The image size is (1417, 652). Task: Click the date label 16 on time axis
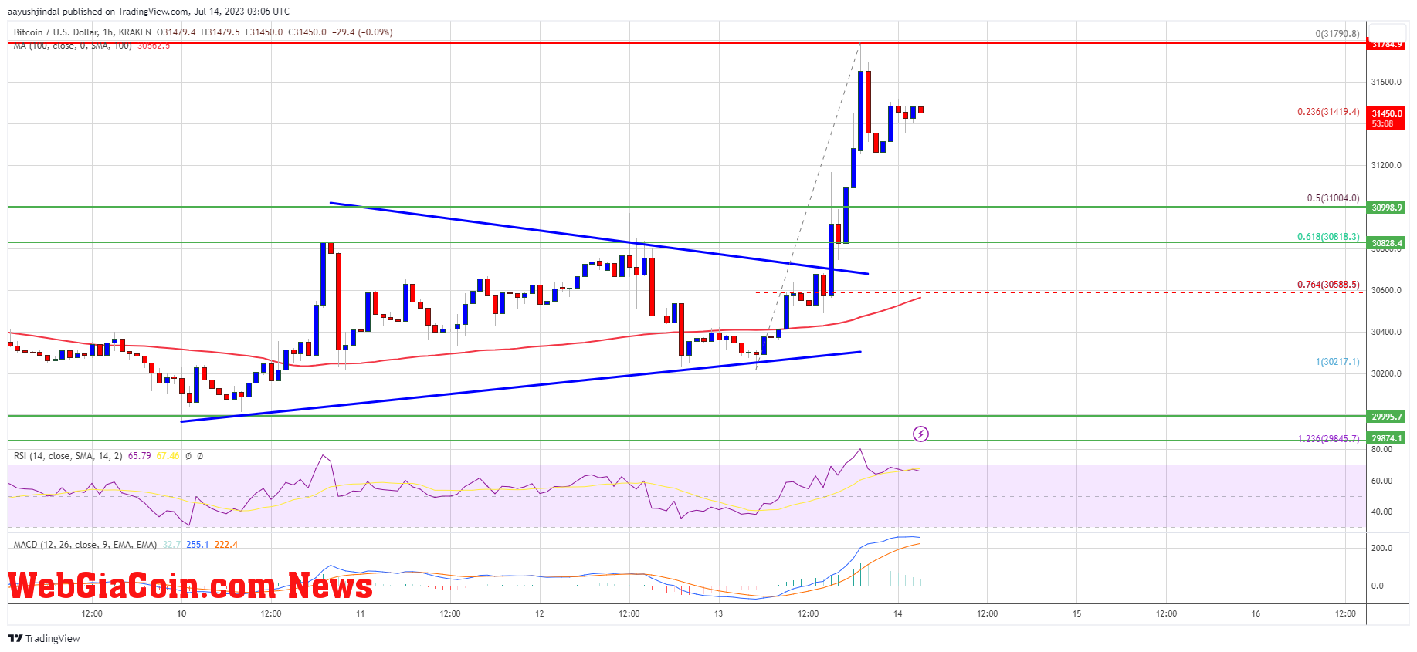coord(1256,613)
